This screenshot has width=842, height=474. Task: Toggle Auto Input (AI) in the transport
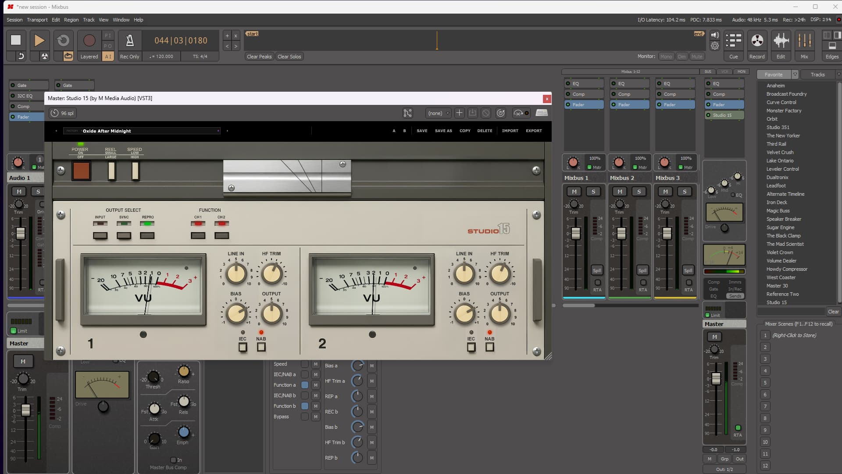tap(108, 56)
